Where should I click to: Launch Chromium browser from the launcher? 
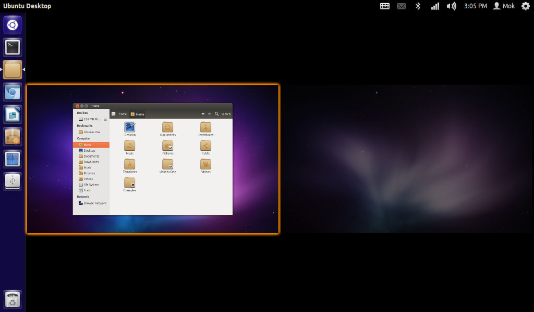13,92
